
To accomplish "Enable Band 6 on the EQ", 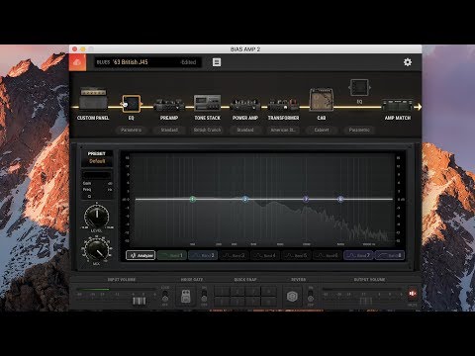I will tap(328, 255).
